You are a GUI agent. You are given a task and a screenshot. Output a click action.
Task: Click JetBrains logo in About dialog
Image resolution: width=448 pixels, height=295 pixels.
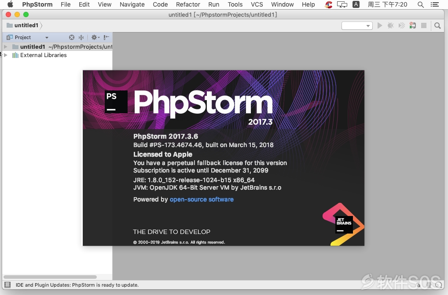[x=344, y=224]
